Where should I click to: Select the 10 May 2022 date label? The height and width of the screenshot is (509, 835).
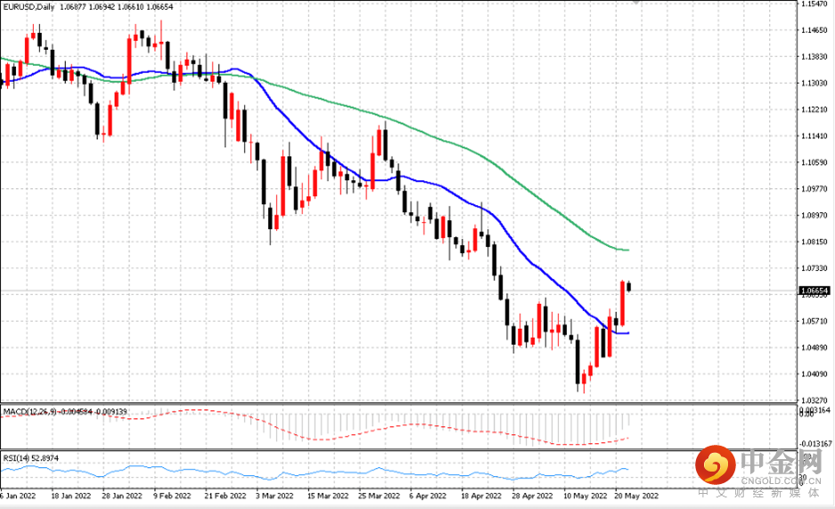585,496
